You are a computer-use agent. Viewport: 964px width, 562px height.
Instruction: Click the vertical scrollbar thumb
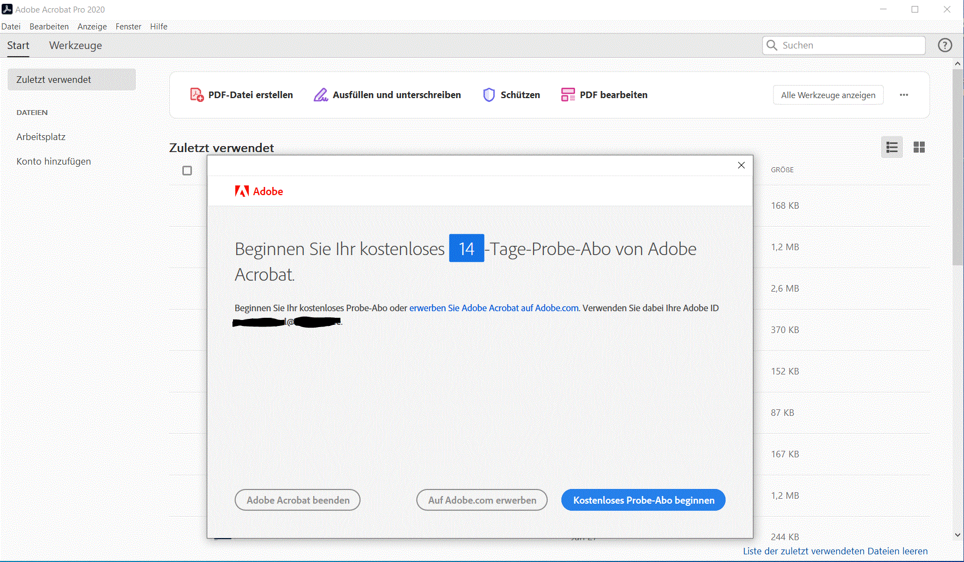[957, 167]
